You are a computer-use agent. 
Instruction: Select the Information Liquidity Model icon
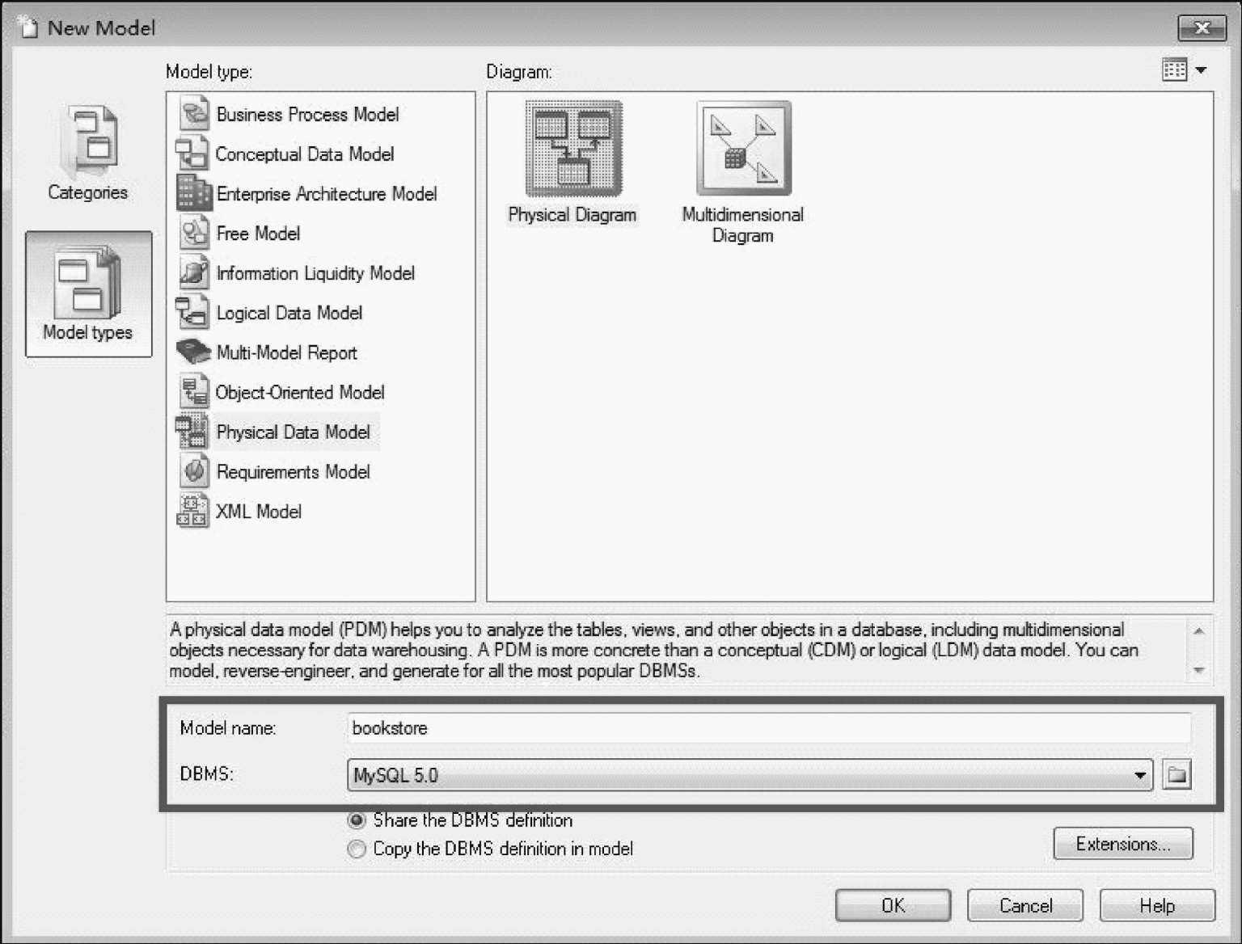point(194,272)
